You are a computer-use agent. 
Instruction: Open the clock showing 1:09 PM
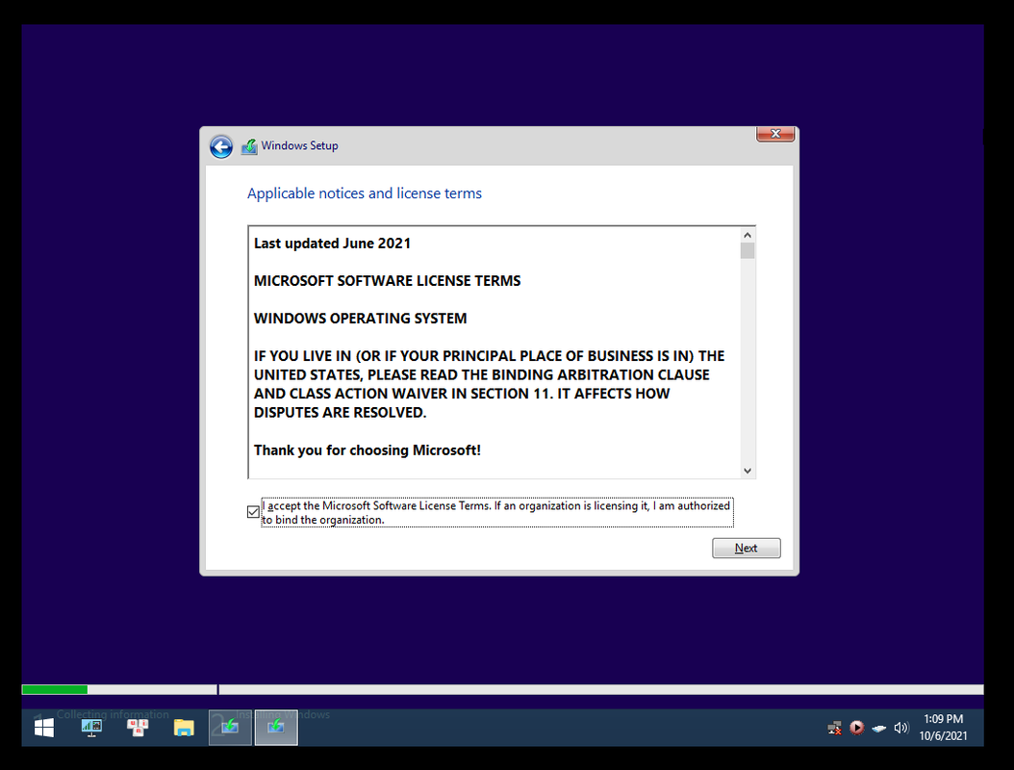pyautogui.click(x=944, y=728)
